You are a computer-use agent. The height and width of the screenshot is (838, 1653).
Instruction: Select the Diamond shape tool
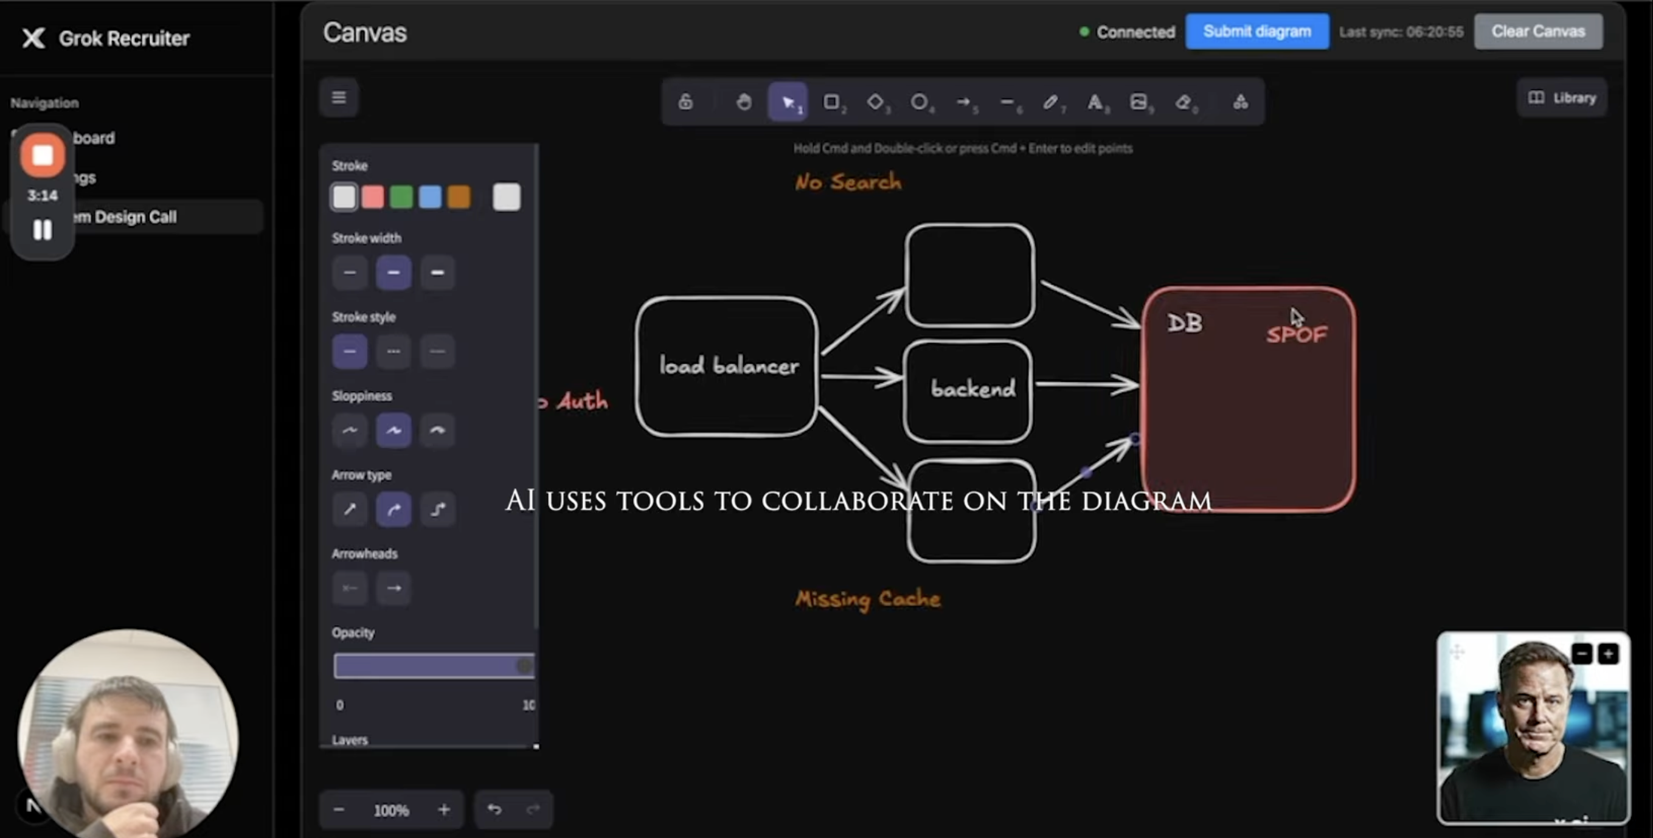coord(875,102)
